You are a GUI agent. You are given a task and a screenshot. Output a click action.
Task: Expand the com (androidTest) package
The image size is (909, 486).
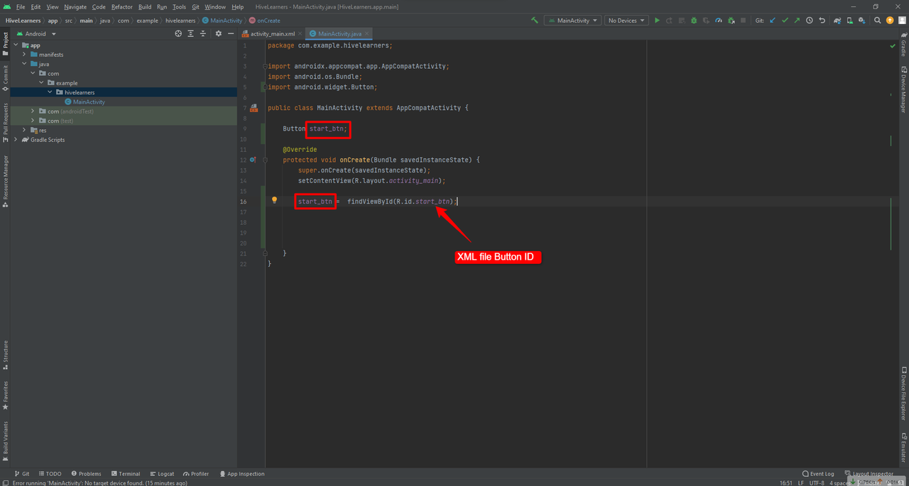coord(33,111)
